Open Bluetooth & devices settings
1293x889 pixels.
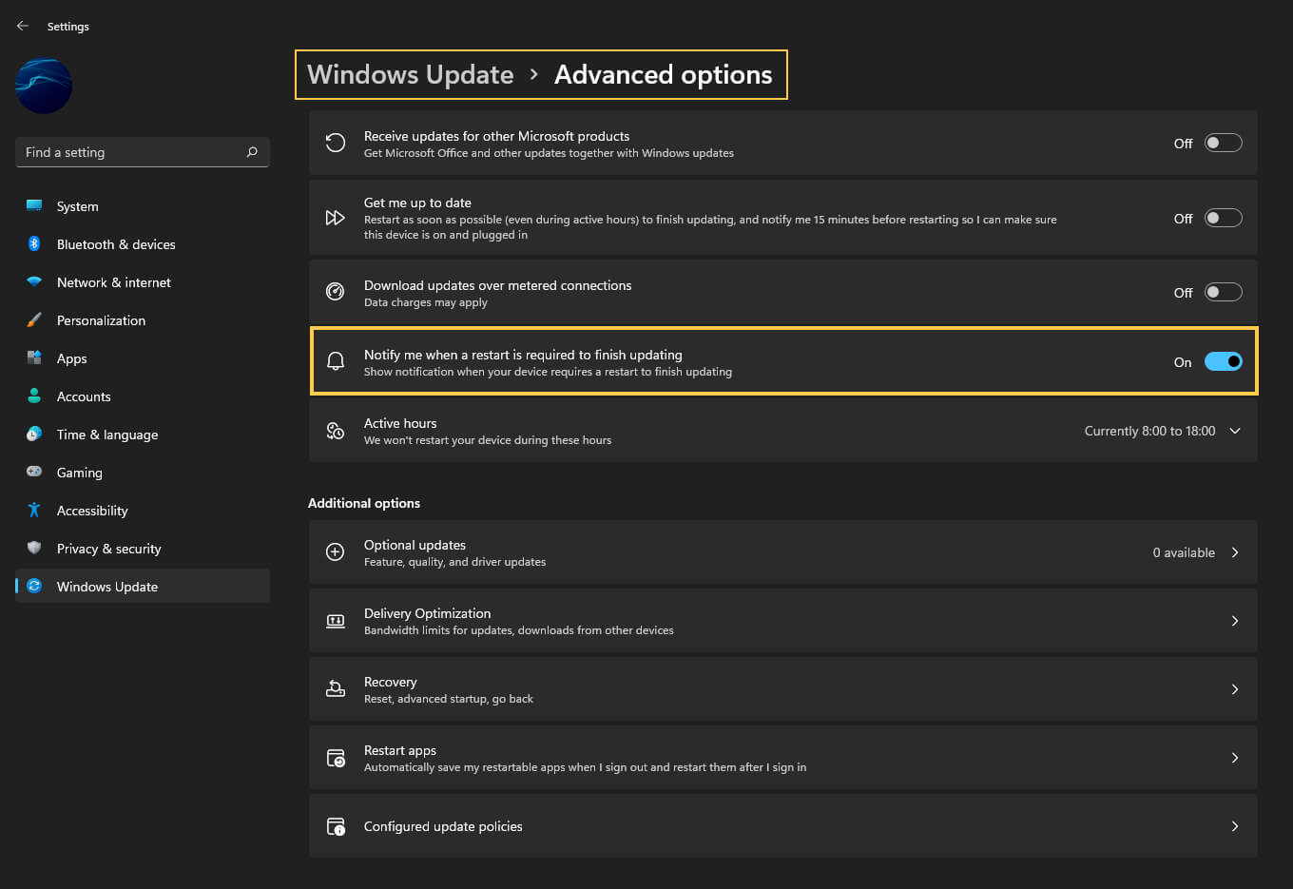coord(143,243)
